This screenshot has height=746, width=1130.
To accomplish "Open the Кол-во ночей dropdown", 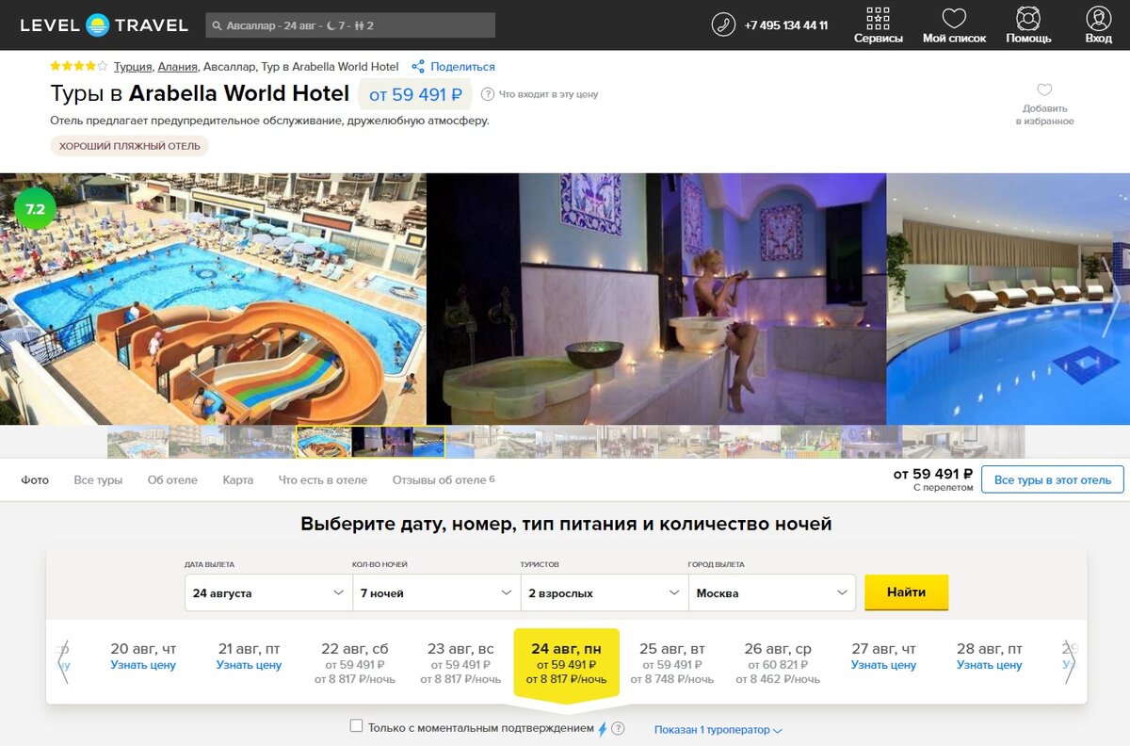I will point(436,593).
